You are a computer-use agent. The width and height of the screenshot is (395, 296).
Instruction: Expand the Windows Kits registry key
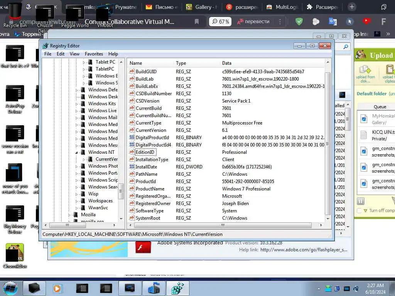tap(77, 104)
